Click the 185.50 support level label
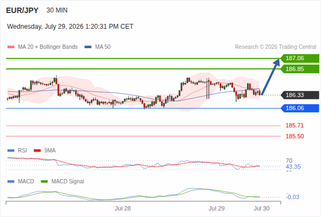This screenshot has height=217, width=321. [294, 136]
